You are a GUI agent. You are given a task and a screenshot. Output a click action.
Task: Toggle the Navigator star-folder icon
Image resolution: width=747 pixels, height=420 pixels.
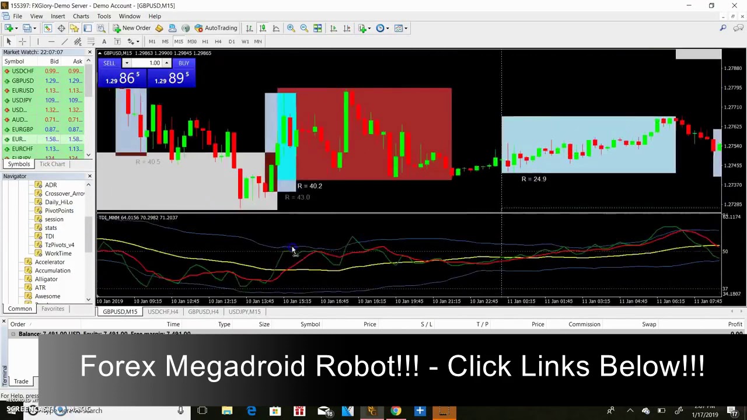[x=74, y=28]
